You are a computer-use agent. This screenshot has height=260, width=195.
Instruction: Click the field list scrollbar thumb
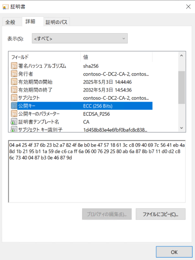(181, 87)
